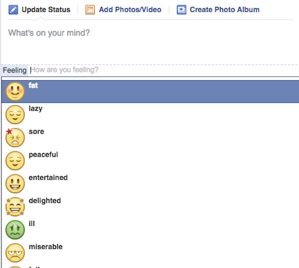299x268 pixels.
Task: Click the Create Photo Album icon
Action: 181,9
